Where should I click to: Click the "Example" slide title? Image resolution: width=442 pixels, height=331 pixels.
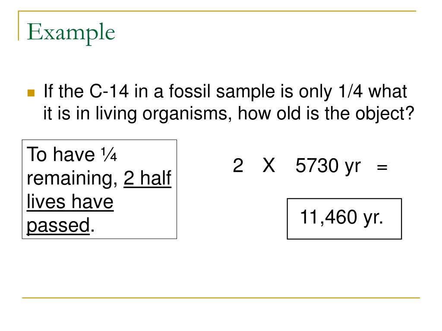pos(71,33)
